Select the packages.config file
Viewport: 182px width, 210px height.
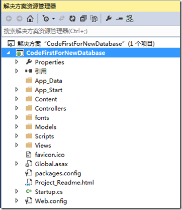[x=58, y=173]
